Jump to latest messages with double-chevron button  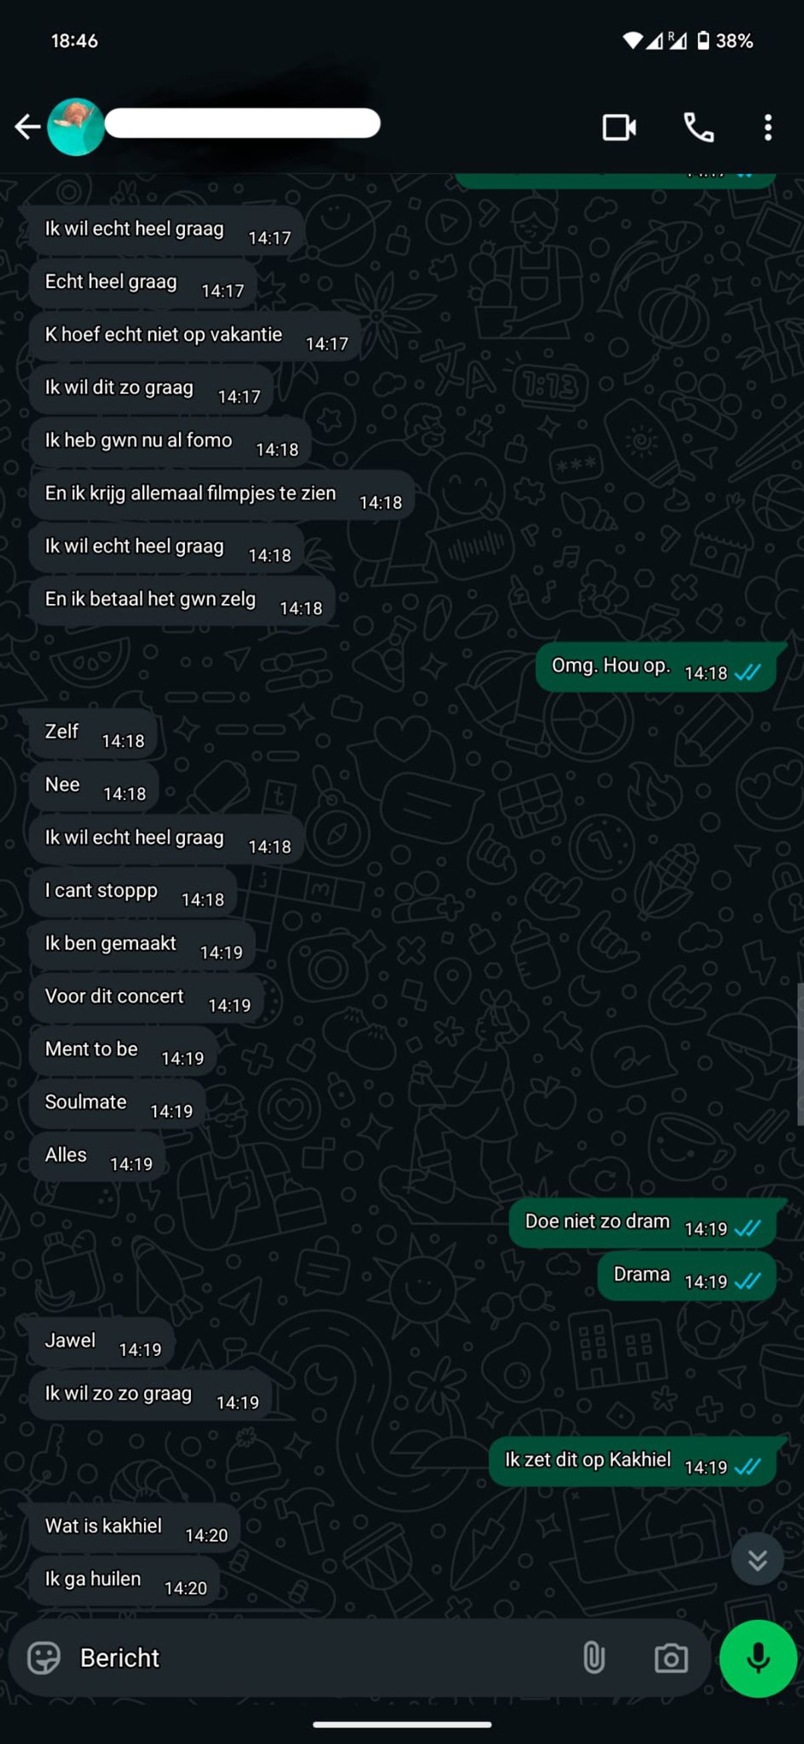pyautogui.click(x=757, y=1559)
